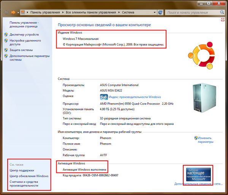Open 'Индекс производительности Windows' link
The width and height of the screenshot is (228, 195).
click(x=135, y=97)
